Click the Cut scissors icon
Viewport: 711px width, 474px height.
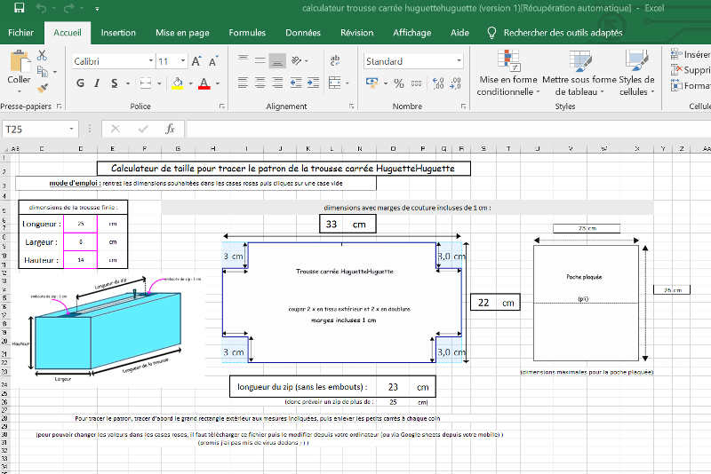(x=42, y=56)
